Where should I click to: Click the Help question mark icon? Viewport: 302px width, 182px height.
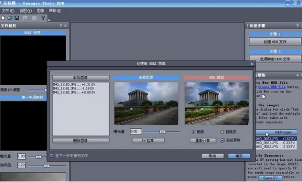43,18
